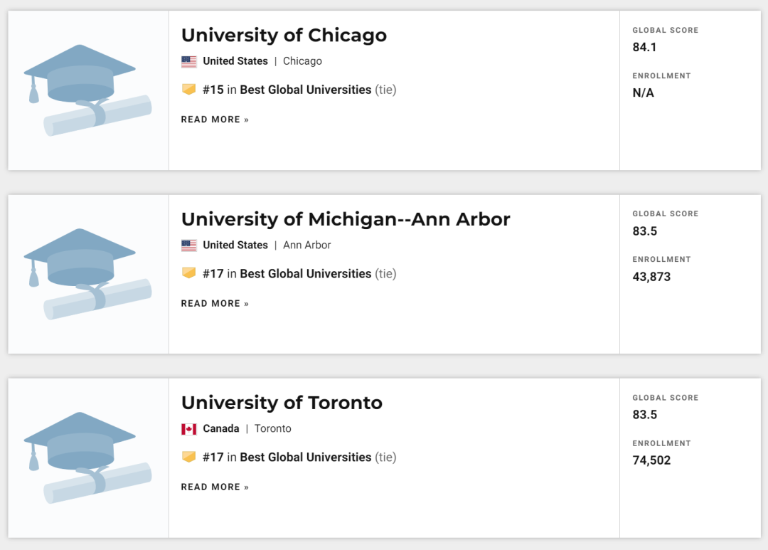The width and height of the screenshot is (768, 550).
Task: Click Read More under University of Michigan
Action: tap(215, 303)
